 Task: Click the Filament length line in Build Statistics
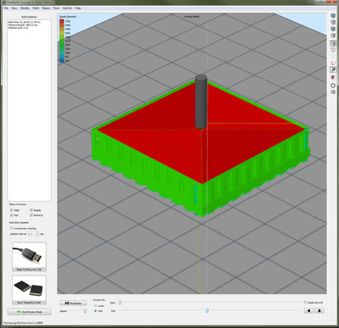pyautogui.click(x=23, y=25)
